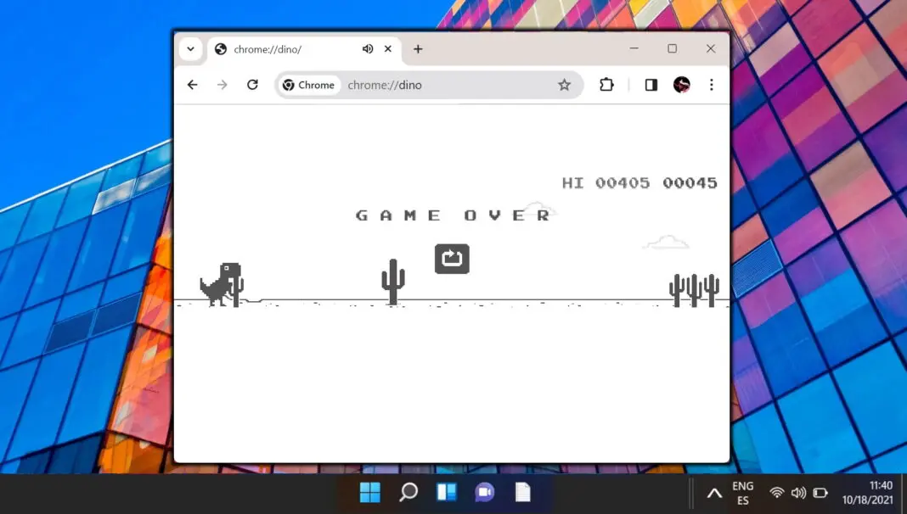Open Teams Chat in the taskbar

pos(485,493)
